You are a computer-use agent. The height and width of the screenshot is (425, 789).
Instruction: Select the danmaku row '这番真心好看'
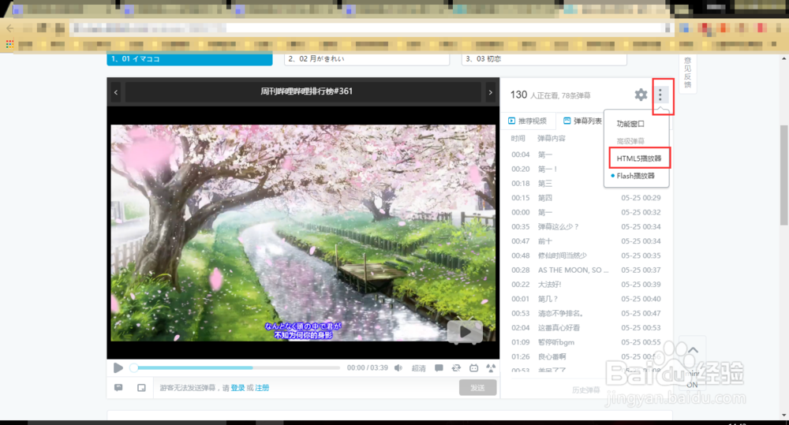coord(586,328)
